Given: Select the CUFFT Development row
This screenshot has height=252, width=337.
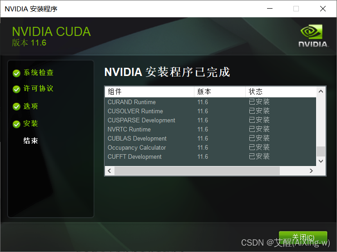Looking at the screenshot, I should point(210,156).
